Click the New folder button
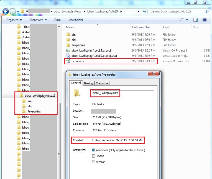212x179 pixels. [76, 20]
